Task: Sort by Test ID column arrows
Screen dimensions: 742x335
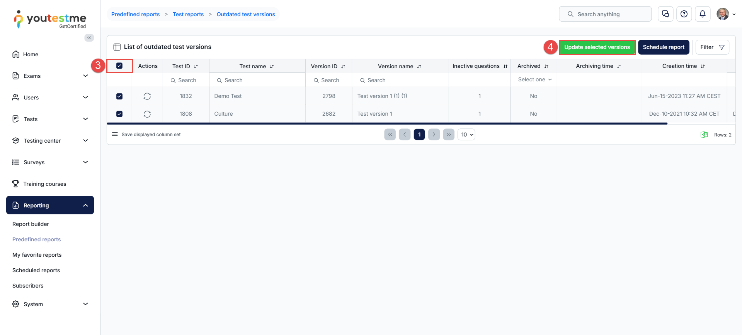Action: coord(196,67)
